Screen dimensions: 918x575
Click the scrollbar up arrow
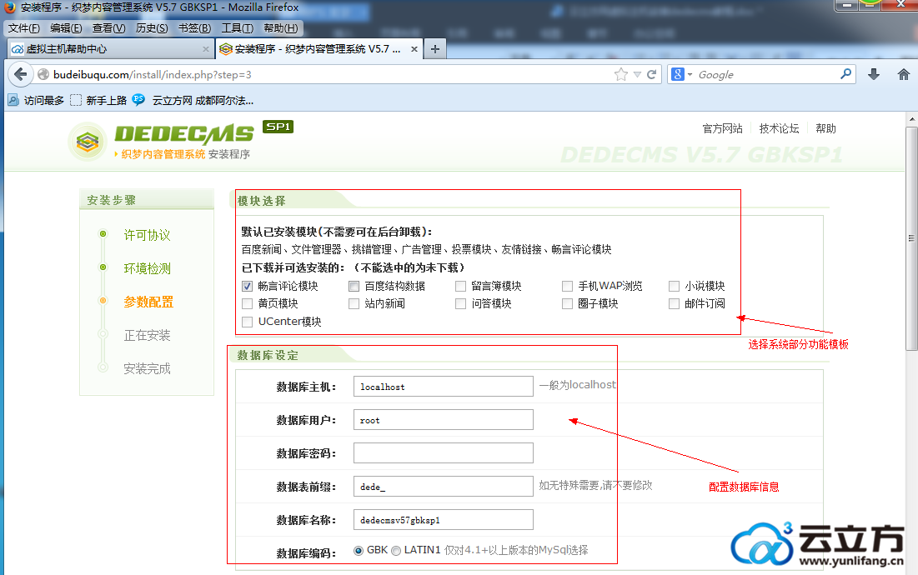click(x=911, y=118)
